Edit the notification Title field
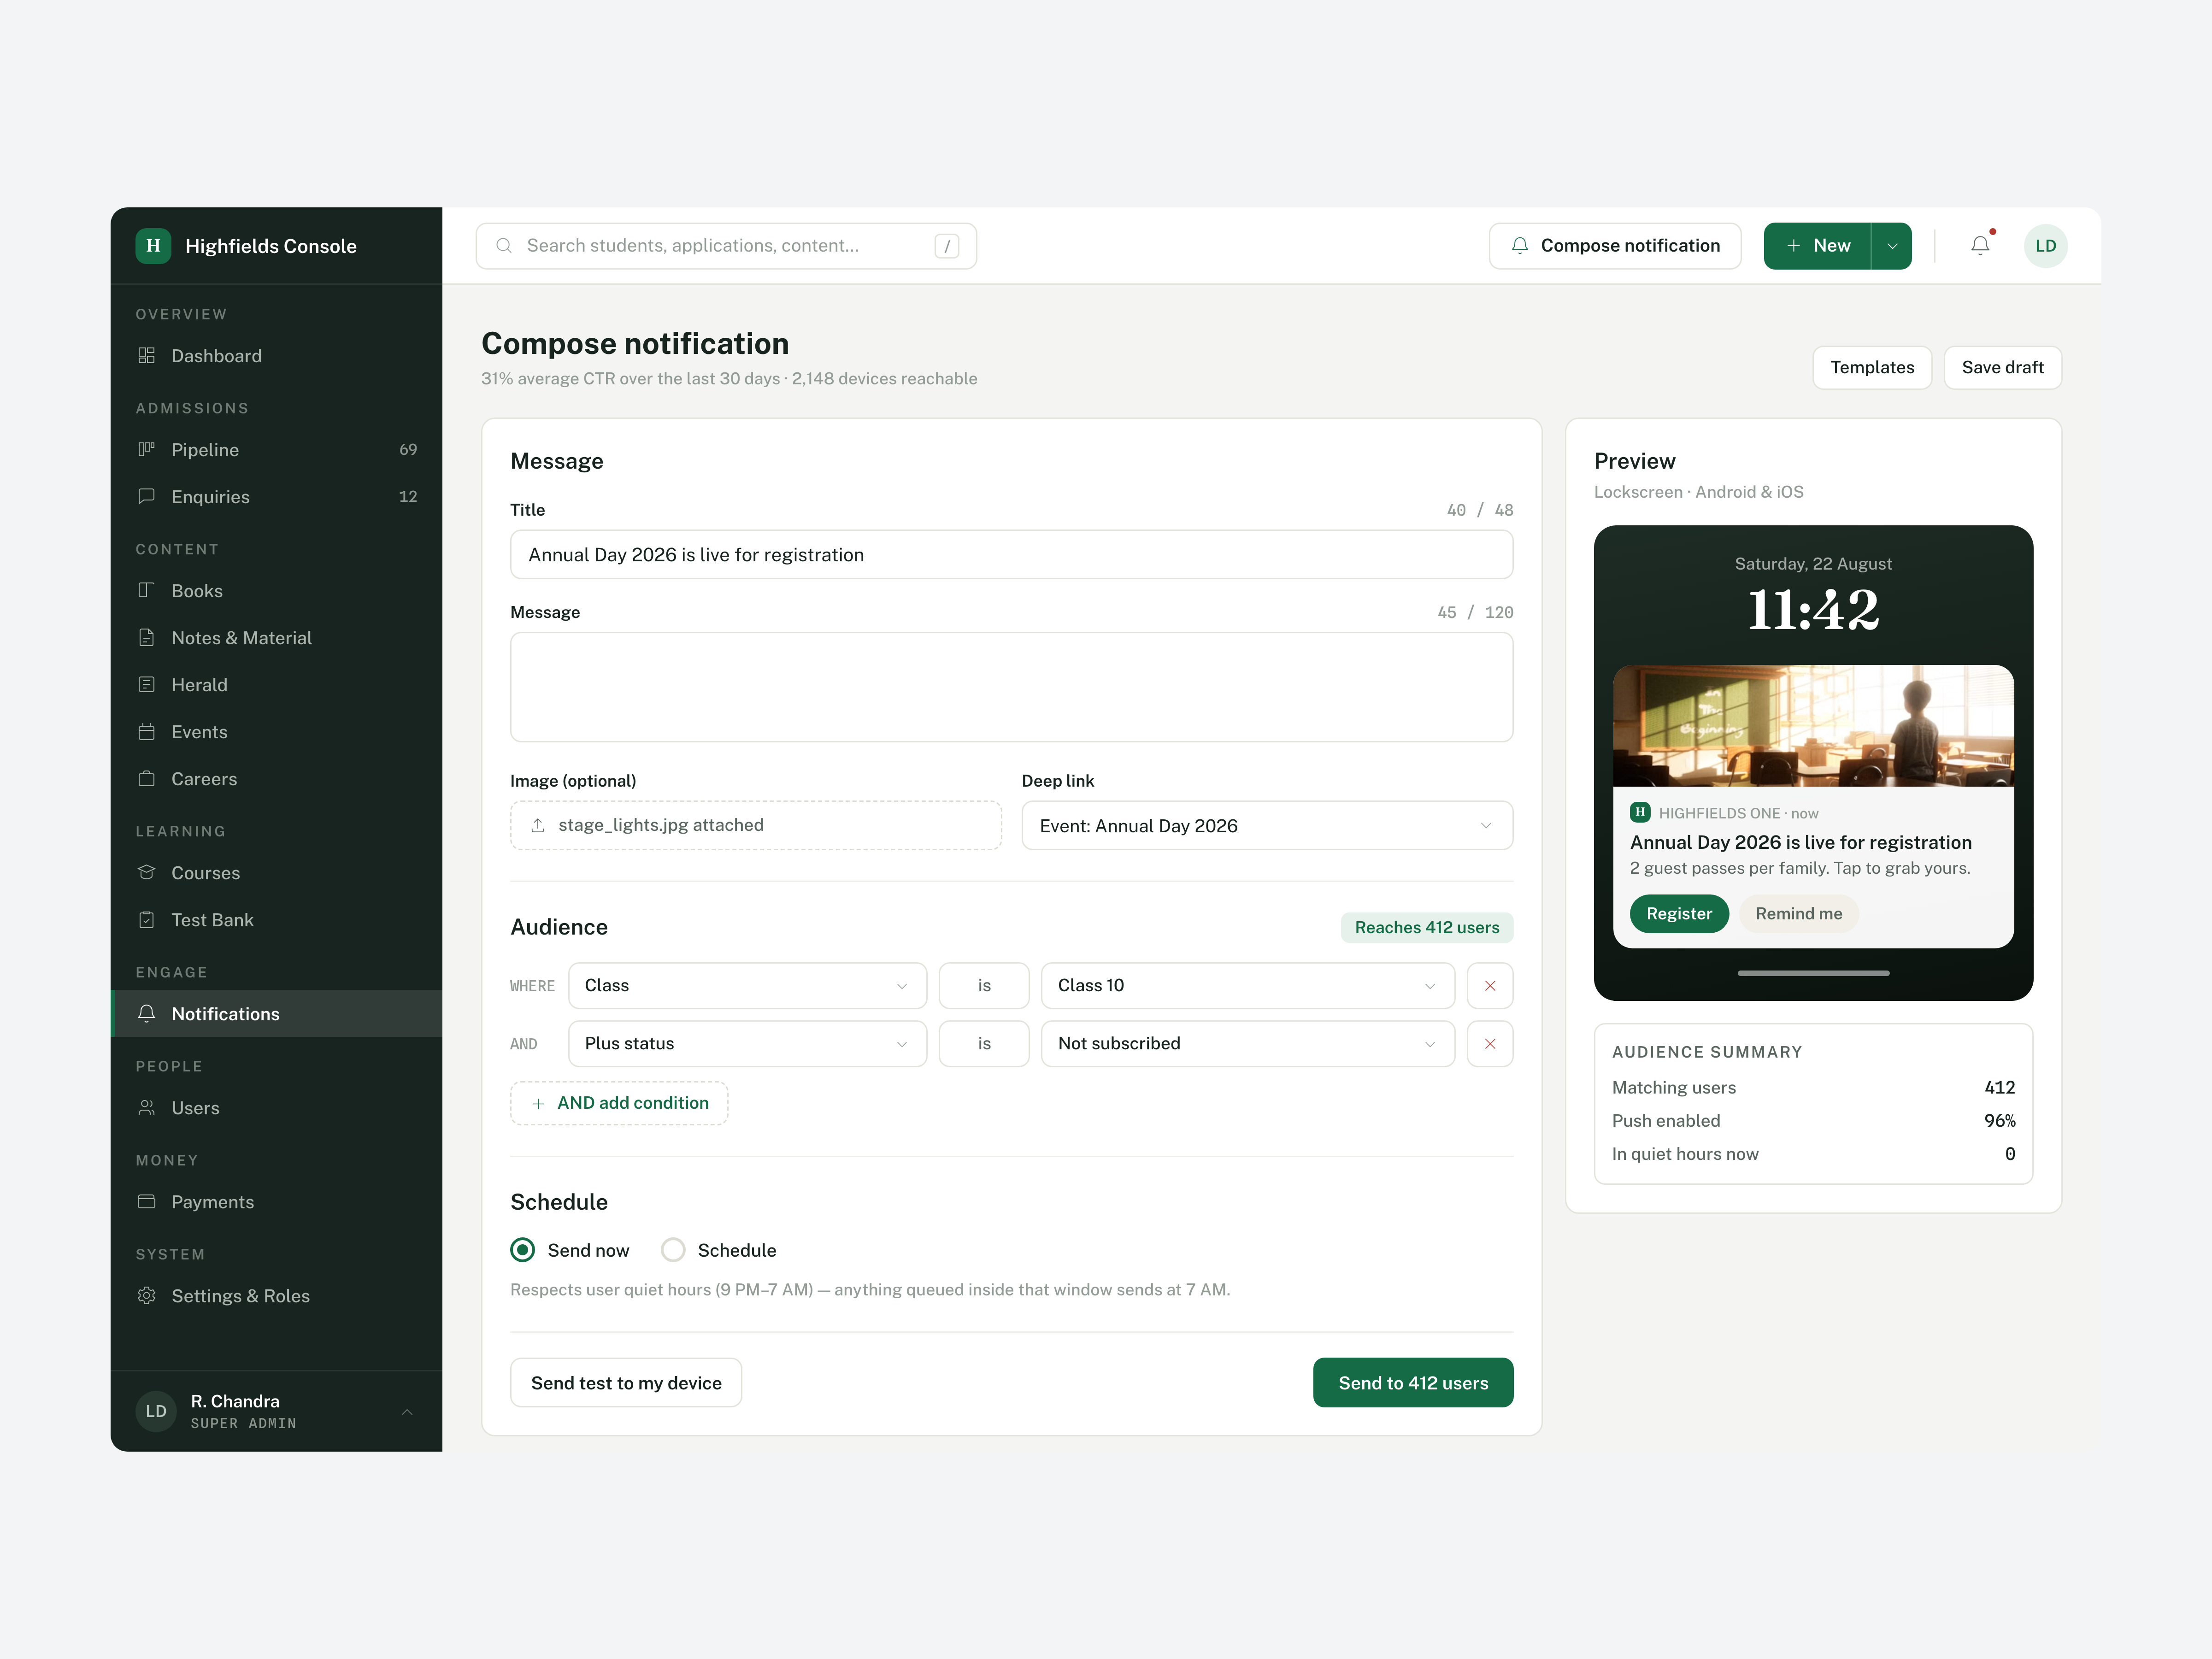 (1011, 555)
